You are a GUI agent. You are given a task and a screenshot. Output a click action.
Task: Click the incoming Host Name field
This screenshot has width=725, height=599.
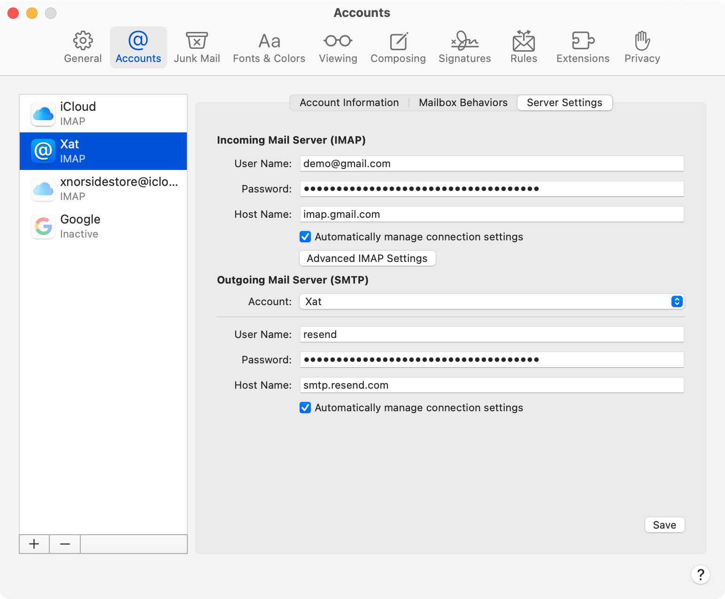click(x=491, y=215)
